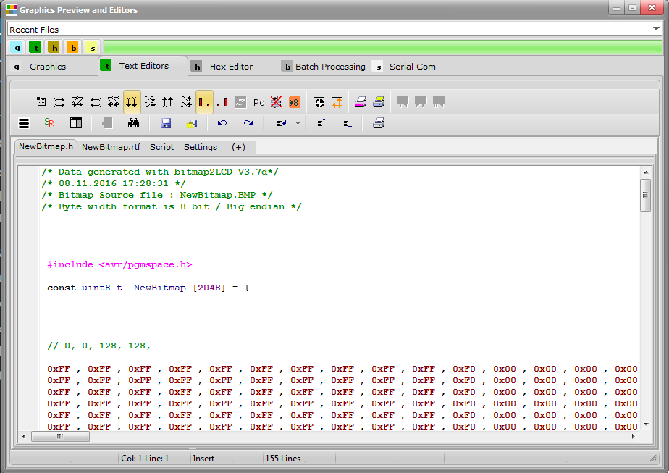Print text with second-row printer icon
This screenshot has width=669, height=473.
379,123
